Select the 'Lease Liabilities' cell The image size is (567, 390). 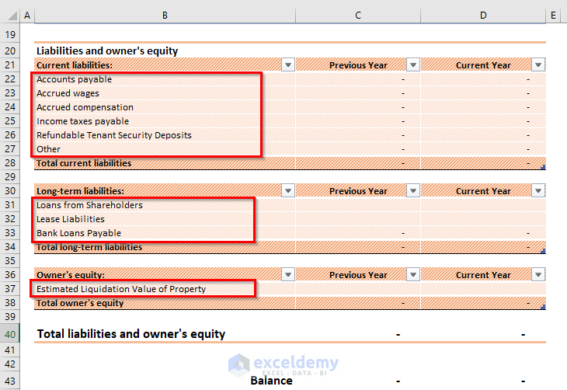(165, 219)
